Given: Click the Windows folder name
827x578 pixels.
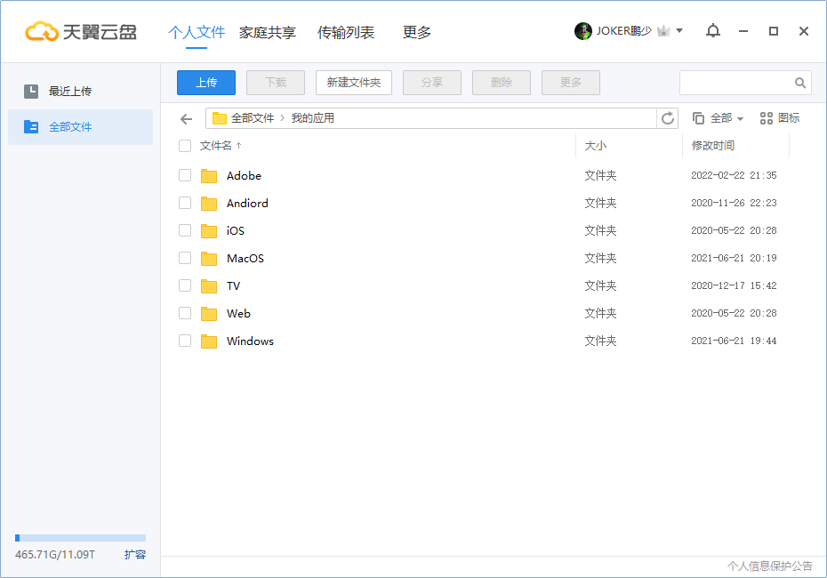Looking at the screenshot, I should click(250, 341).
